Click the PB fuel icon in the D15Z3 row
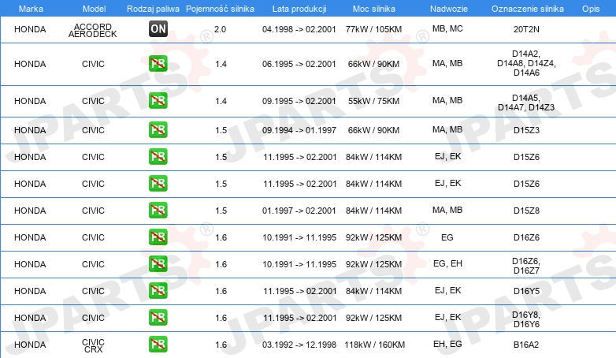Screen dimensions: 616x358 158,130
